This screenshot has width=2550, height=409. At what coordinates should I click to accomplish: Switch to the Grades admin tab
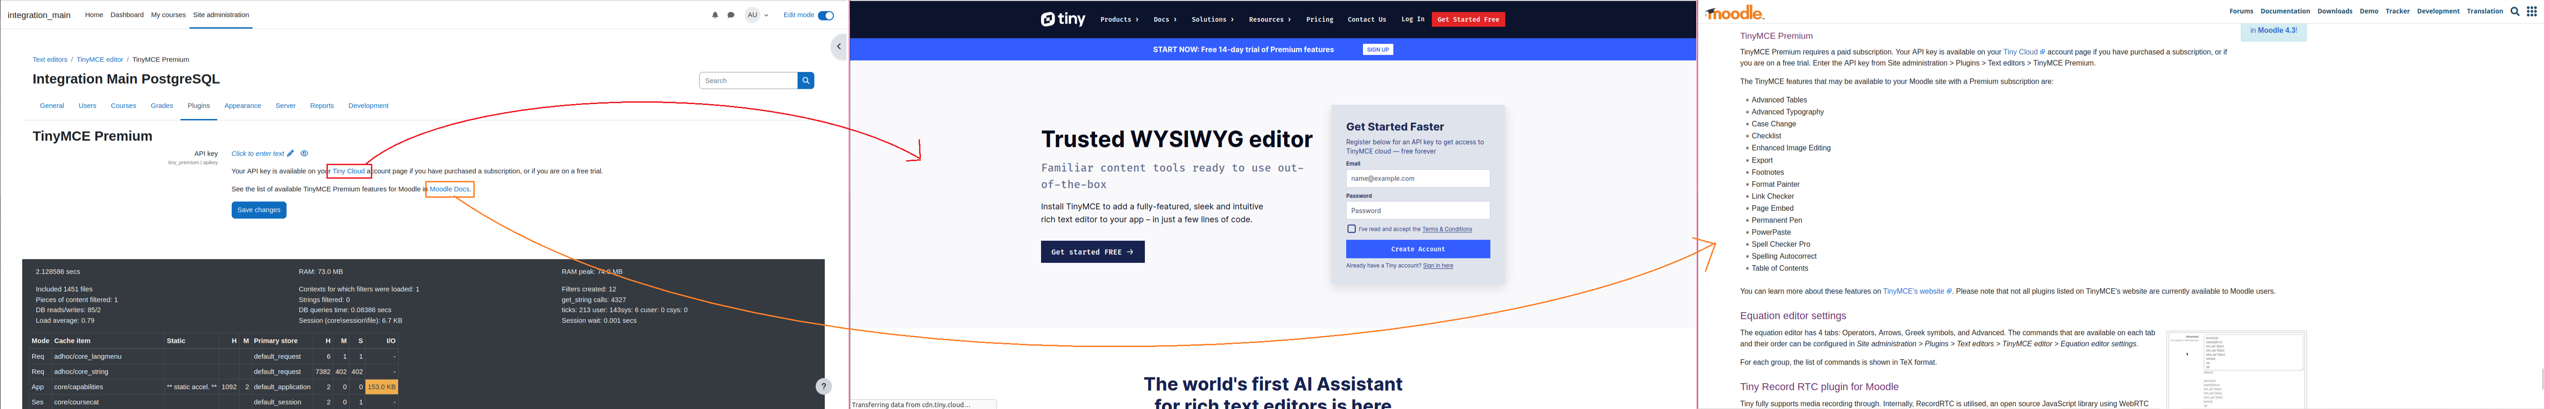click(161, 106)
